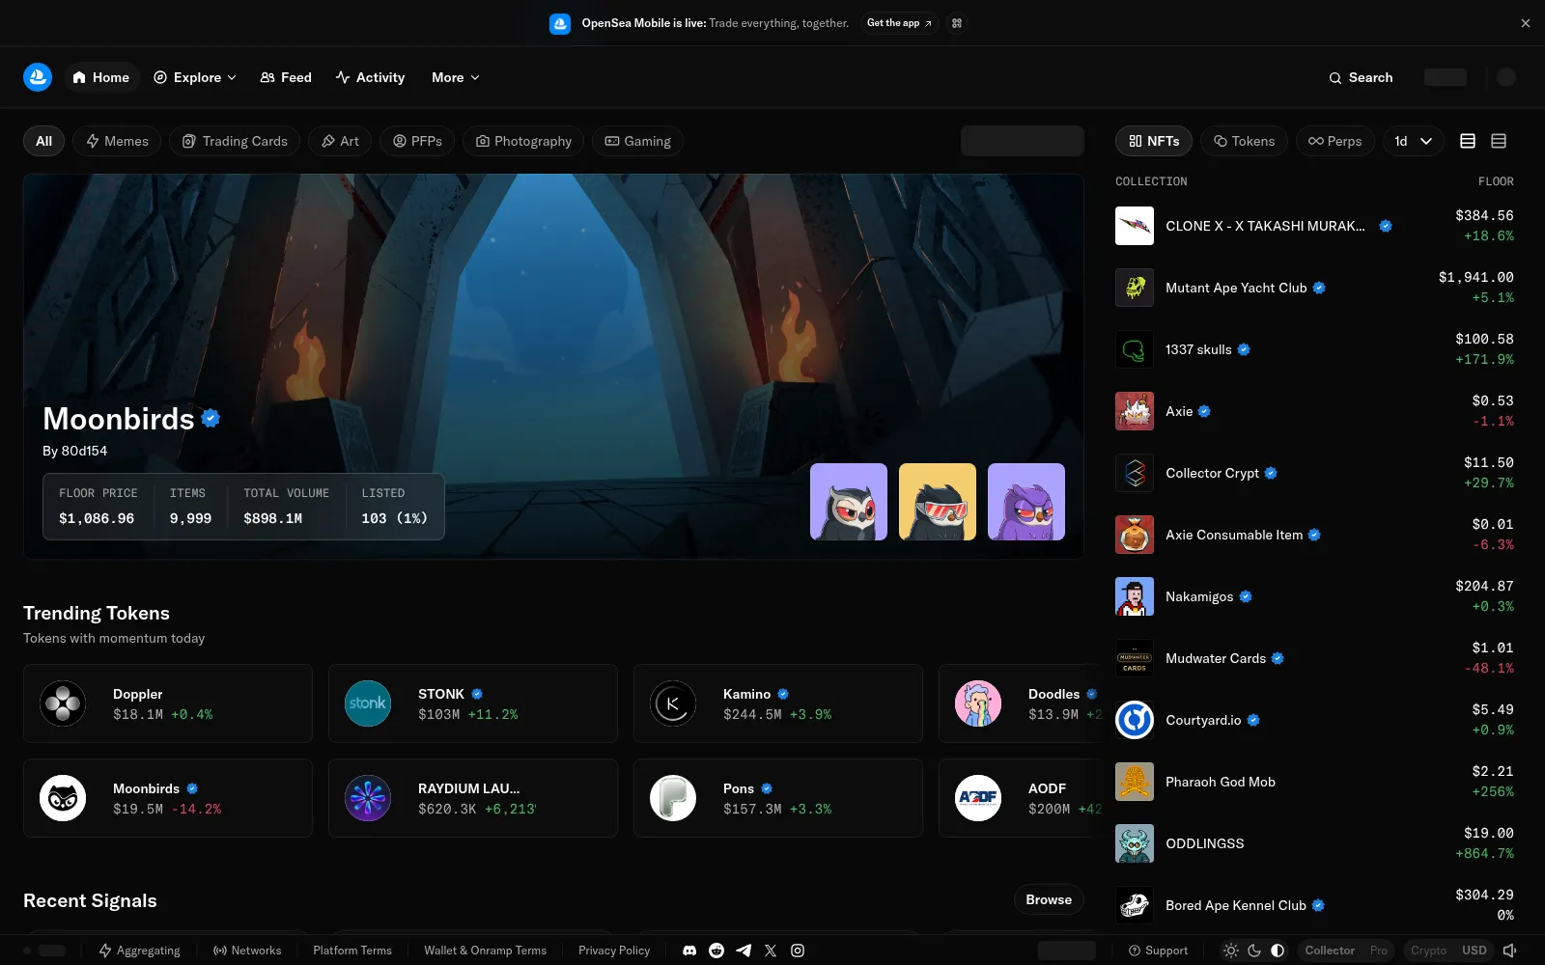Open the 1d time range dropdown

(x=1414, y=141)
